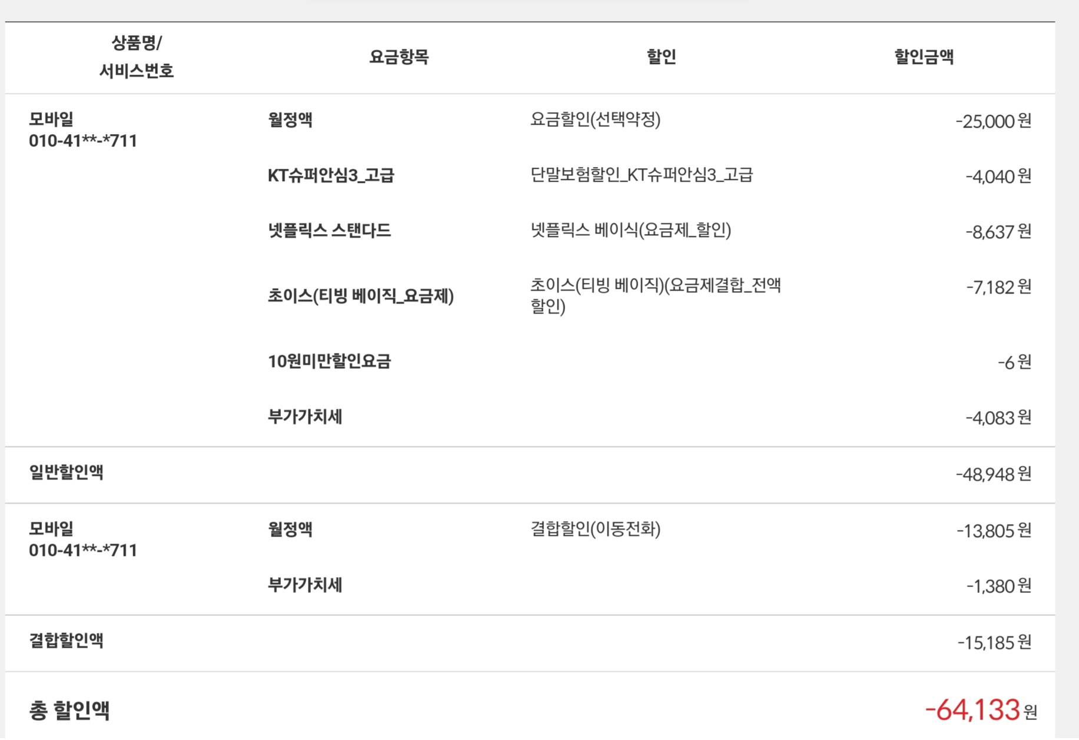Select the red -64,133 total amount

pos(972,710)
